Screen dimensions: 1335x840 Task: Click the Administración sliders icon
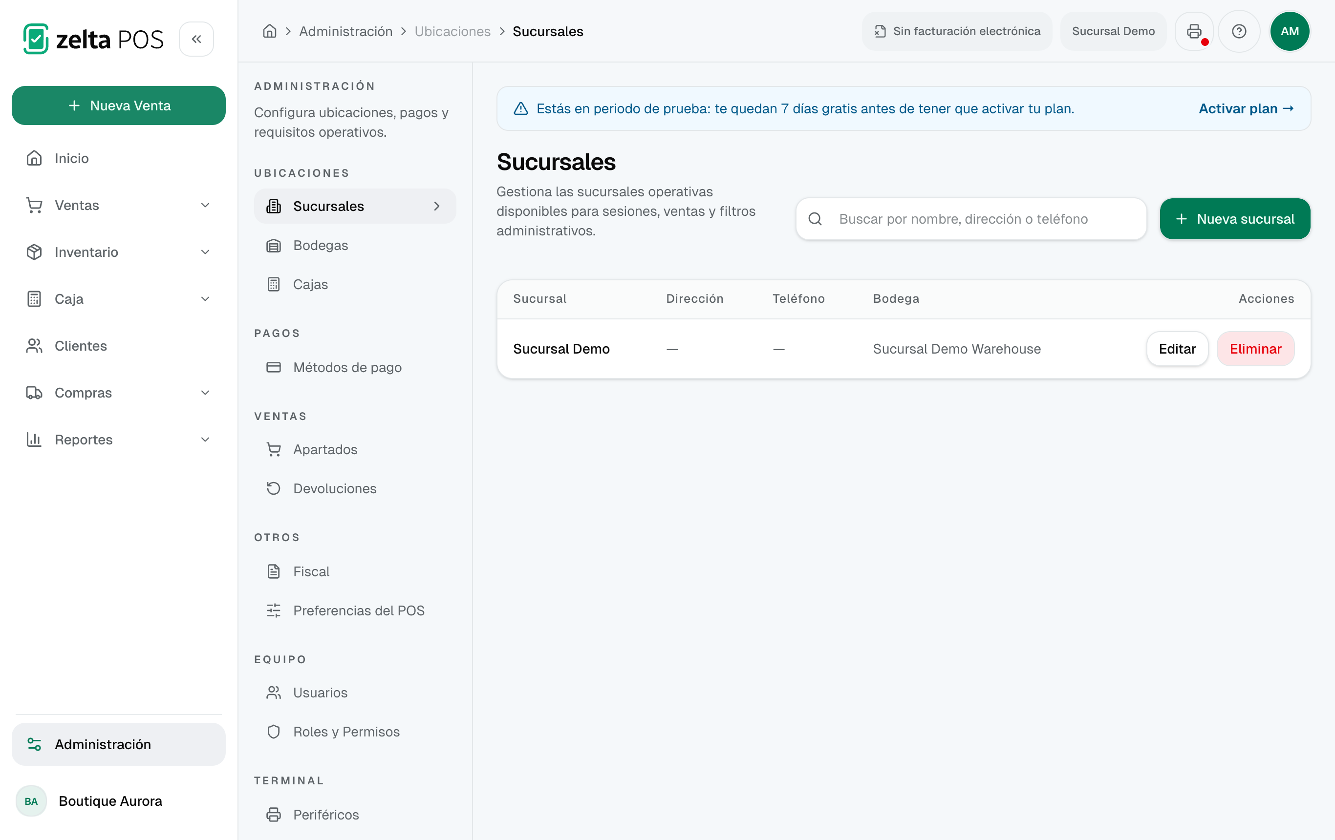coord(34,744)
